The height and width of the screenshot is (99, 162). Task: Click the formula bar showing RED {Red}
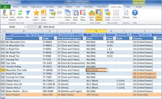102,27
